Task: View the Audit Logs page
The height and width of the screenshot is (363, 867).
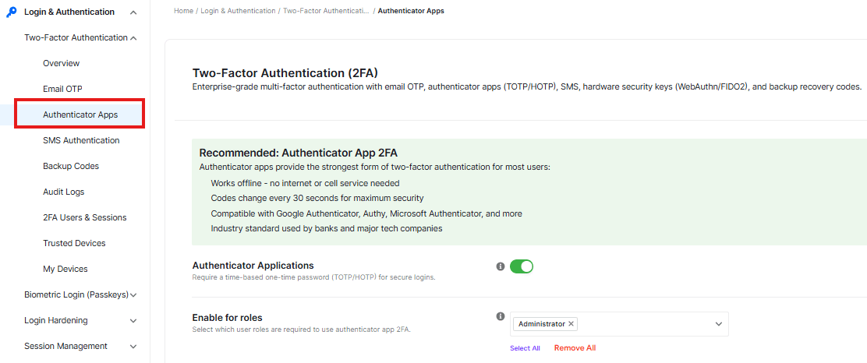Action: [x=63, y=192]
